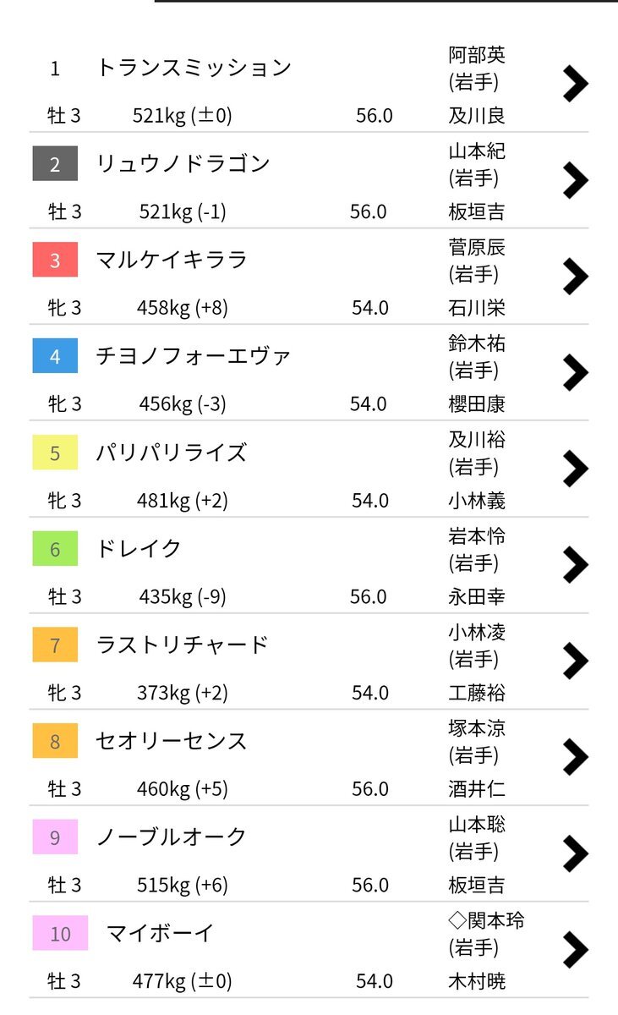
Task: Select the blue number 4 badge
Action: point(55,356)
